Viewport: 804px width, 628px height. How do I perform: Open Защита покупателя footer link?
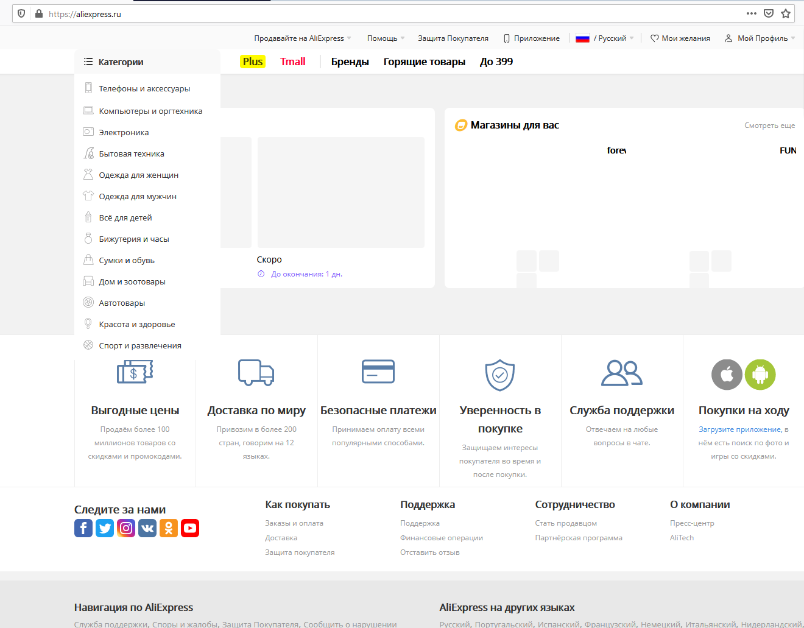pos(300,552)
